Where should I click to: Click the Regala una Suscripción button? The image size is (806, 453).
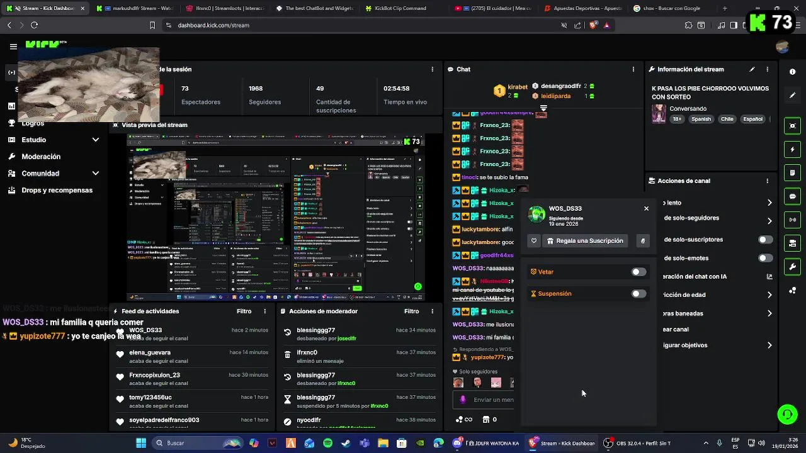(585, 241)
